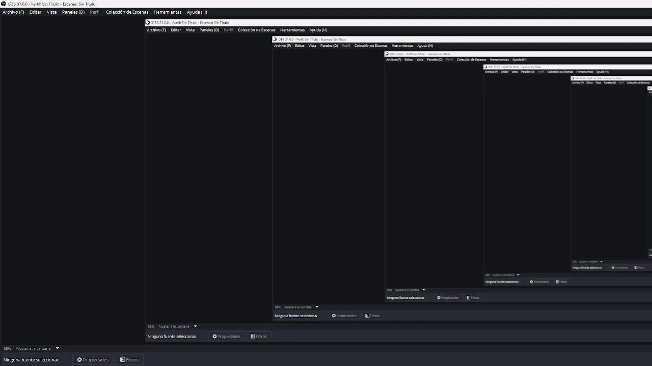
Task: Click the Filtros button in the largest mirrored preview copy
Action: tap(259, 337)
